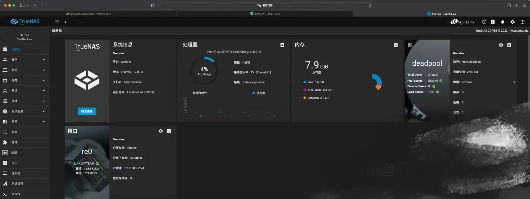Open a new browser tab
Screen dimensions: 530x199
pos(516,5)
